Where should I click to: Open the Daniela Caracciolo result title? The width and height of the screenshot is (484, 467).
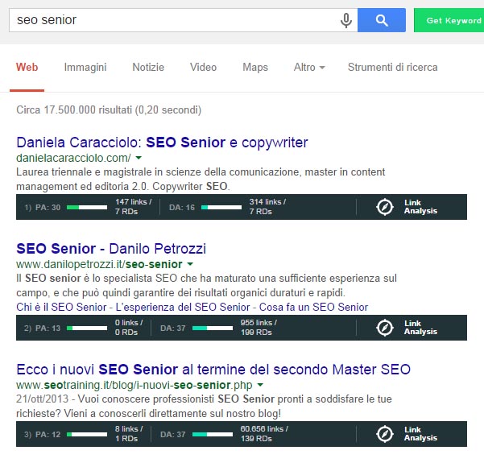162,143
